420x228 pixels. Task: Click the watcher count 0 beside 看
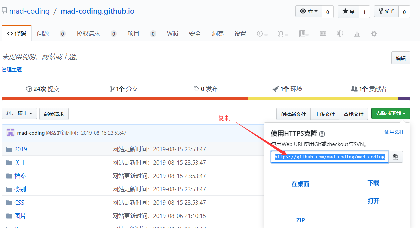point(328,12)
